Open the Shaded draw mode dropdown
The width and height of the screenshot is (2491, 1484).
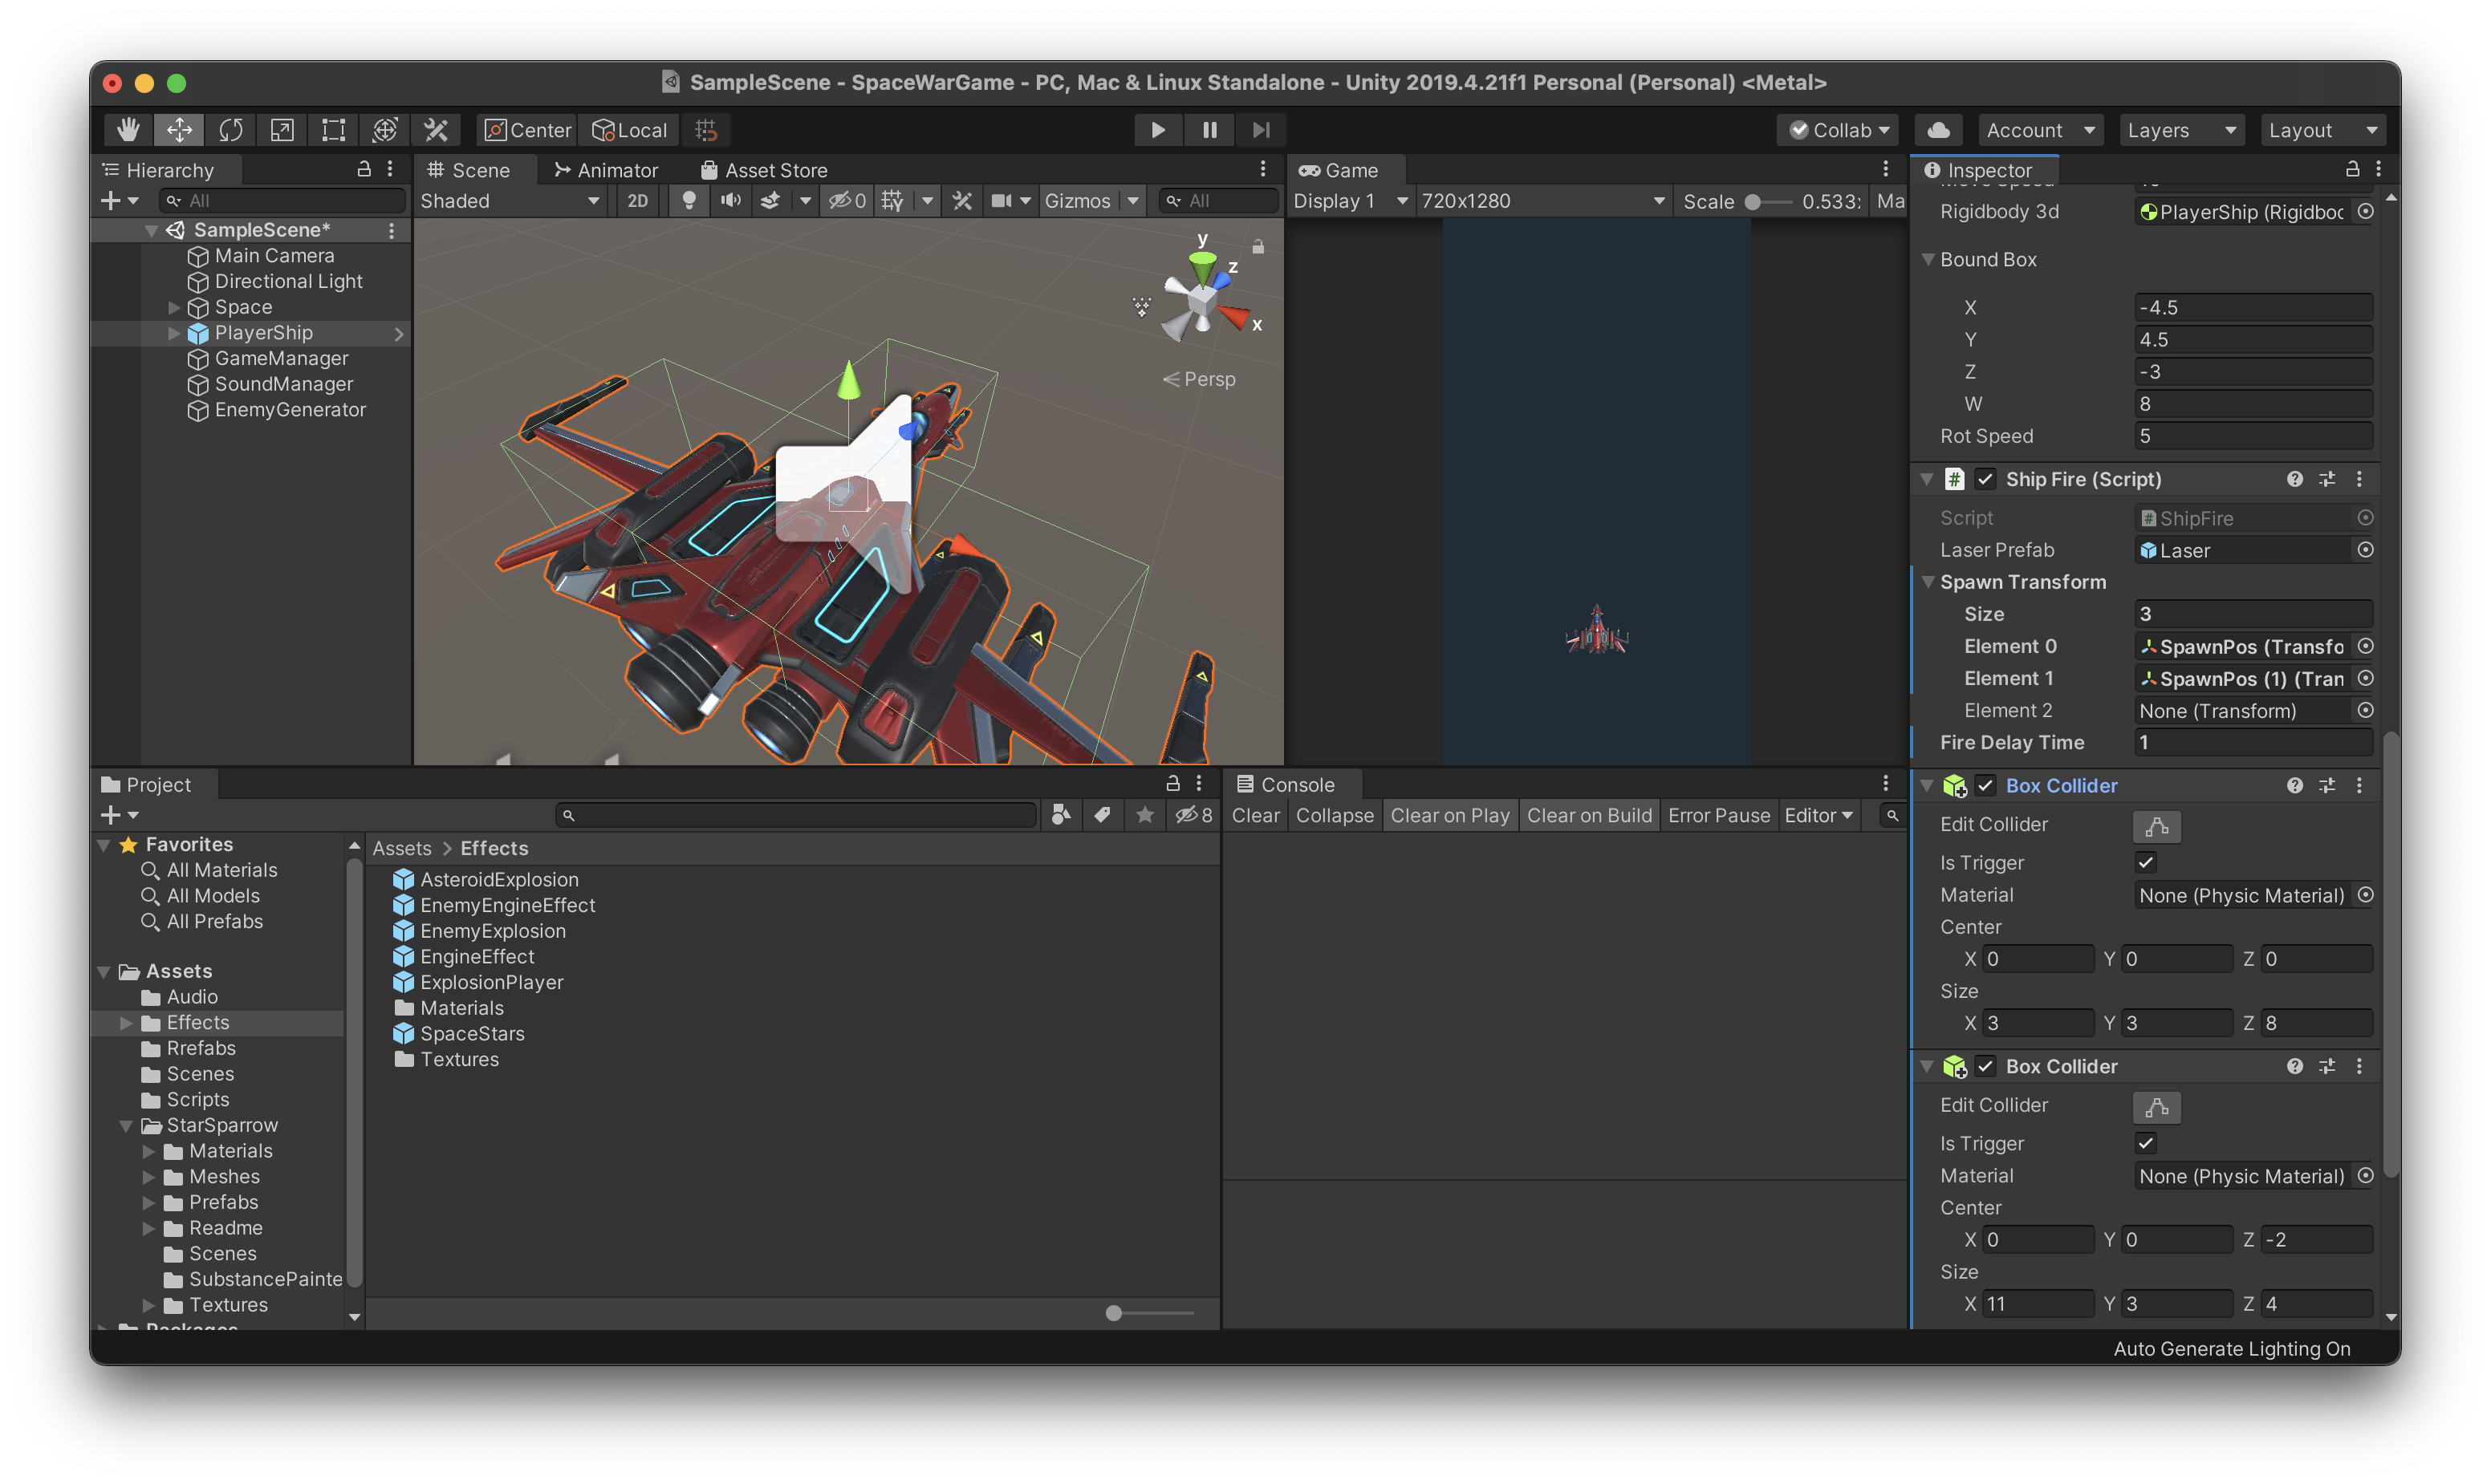510,201
